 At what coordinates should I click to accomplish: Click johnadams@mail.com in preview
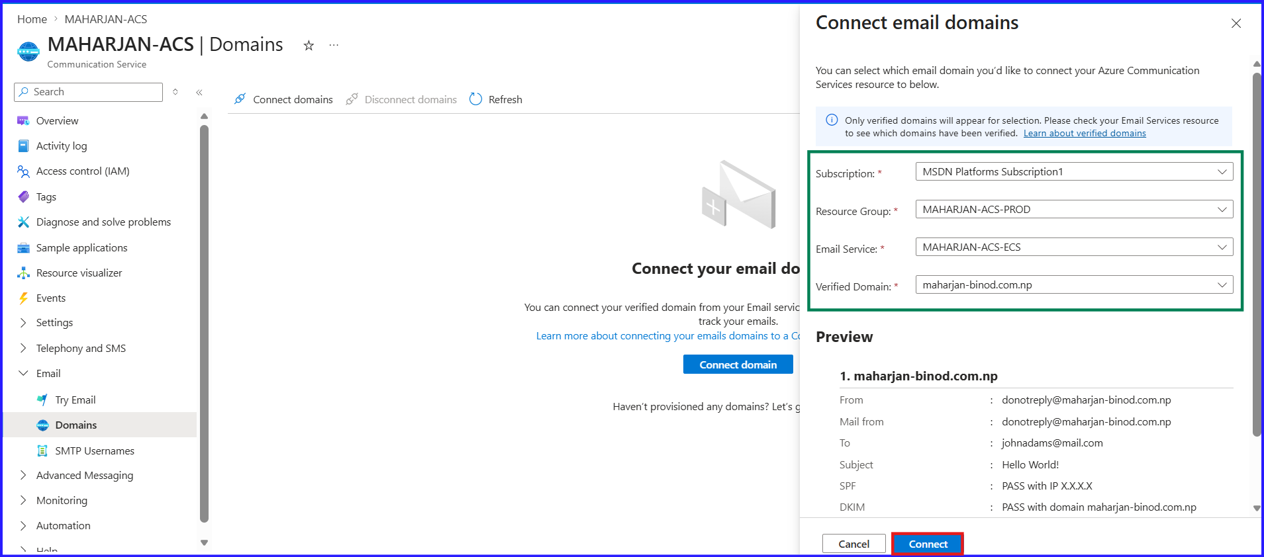point(1052,443)
